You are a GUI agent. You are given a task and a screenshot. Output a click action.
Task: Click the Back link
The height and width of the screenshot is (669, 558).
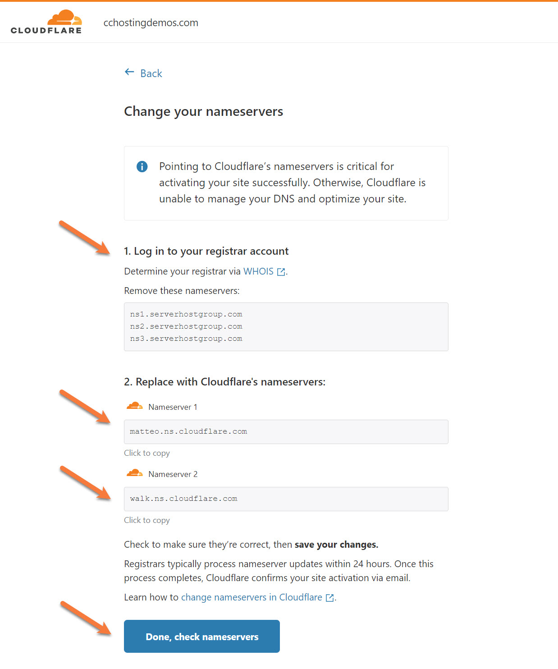151,73
